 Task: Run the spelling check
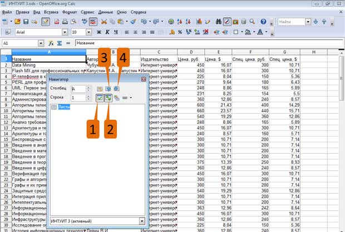85,22
